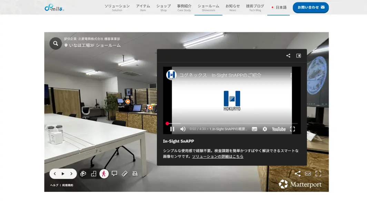This screenshot has width=367, height=206.
Task: Mute the YouTube video volume
Action: (x=183, y=129)
